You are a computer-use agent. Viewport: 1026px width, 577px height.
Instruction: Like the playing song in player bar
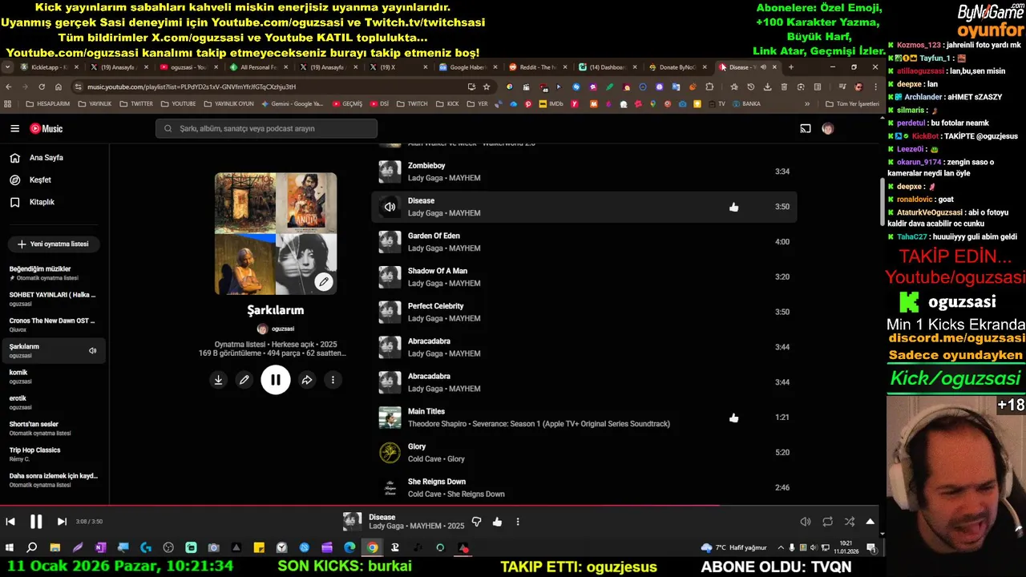coord(497,522)
